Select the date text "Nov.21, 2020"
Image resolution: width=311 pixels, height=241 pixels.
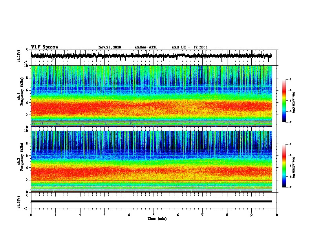tap(110, 47)
